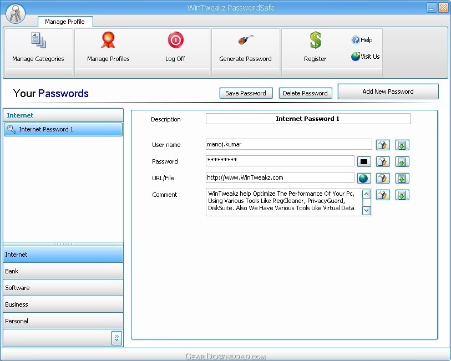Close the WinTweakz PasswordSafe window
This screenshot has width=451, height=361.
pyautogui.click(x=443, y=8)
